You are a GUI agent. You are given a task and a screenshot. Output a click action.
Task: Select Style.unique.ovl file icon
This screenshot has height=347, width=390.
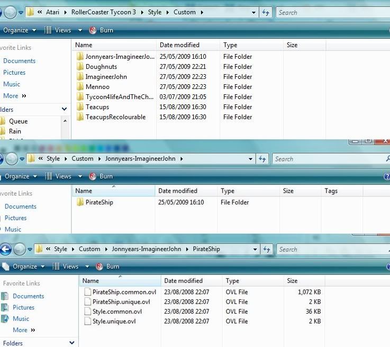tap(87, 321)
